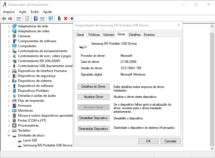Click the driver date 21/06/2006

click(x=128, y=62)
